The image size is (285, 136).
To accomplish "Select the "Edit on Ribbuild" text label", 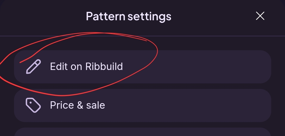I will coord(86,67).
